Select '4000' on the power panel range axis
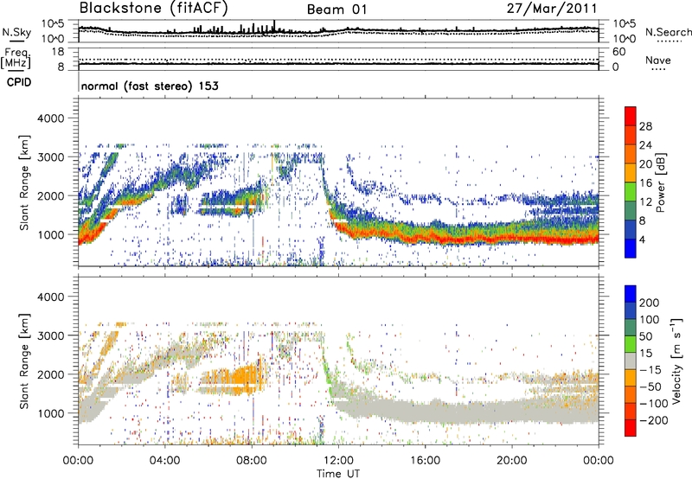The width and height of the screenshot is (692, 479). (x=51, y=118)
